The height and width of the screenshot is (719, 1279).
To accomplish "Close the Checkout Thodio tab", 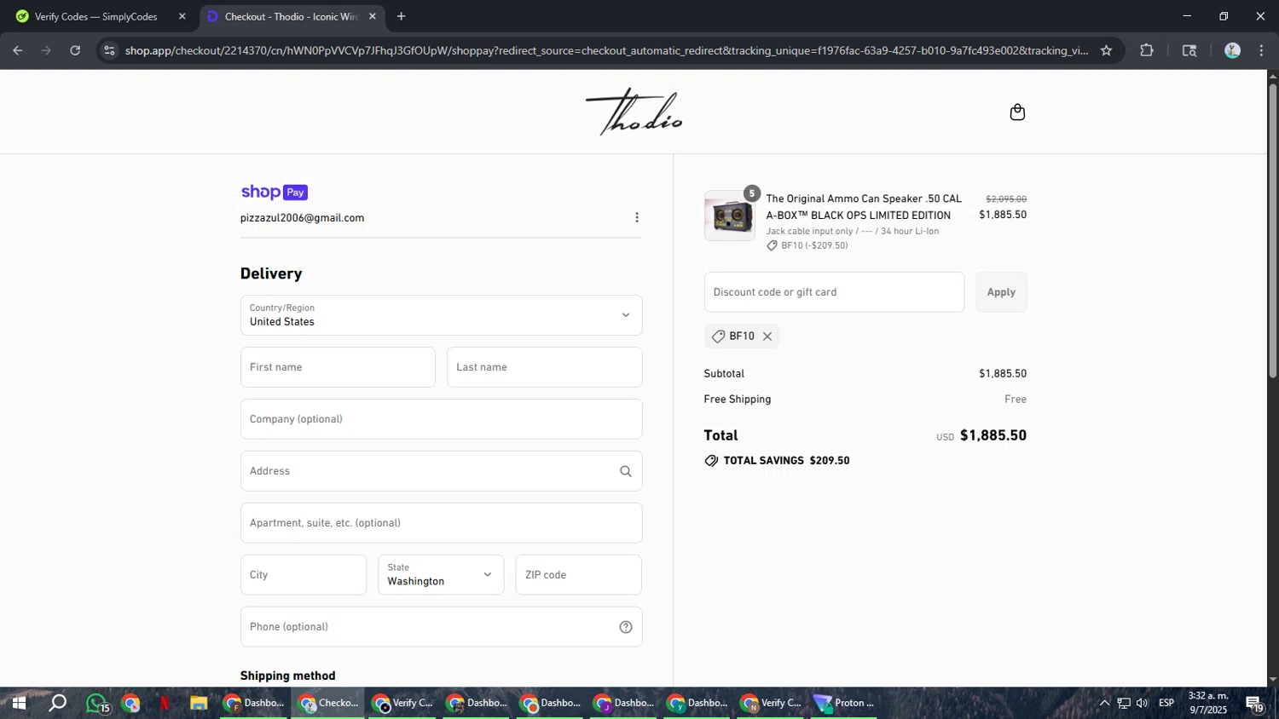I will tap(372, 16).
